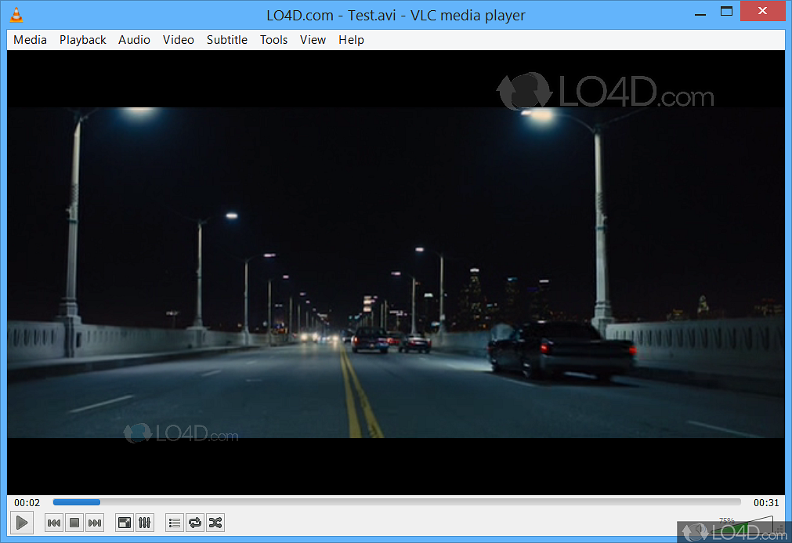
Task: Skip to previous media track
Action: click(54, 523)
